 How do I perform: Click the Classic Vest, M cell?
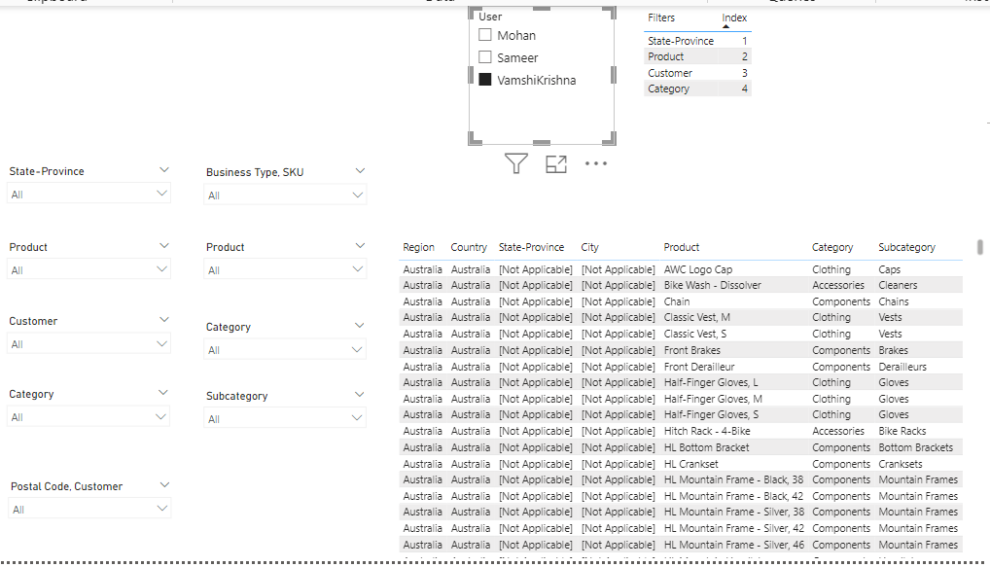click(696, 317)
